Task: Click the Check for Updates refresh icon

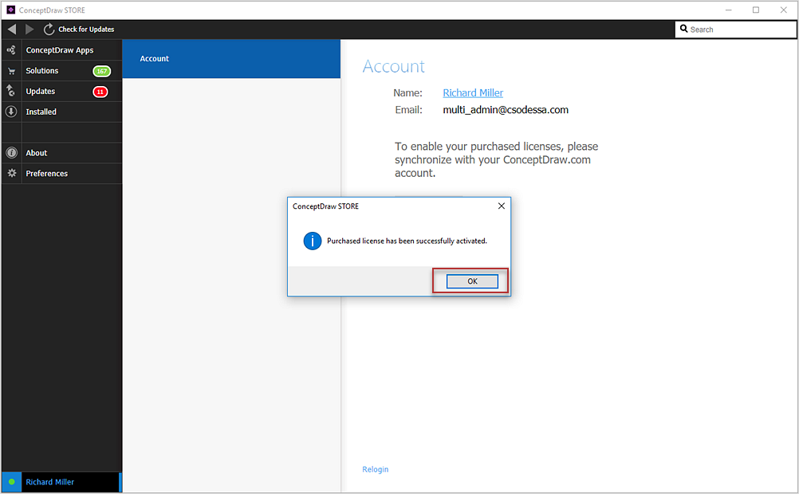Action: click(x=49, y=29)
